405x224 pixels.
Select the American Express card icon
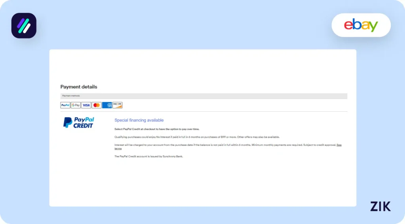[x=107, y=105]
